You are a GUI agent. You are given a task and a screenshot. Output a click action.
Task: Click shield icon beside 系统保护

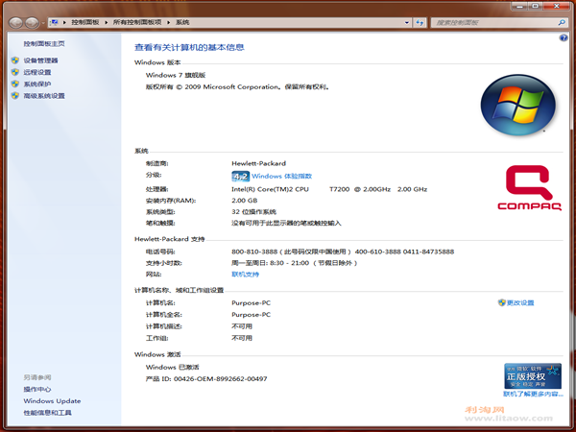click(15, 84)
